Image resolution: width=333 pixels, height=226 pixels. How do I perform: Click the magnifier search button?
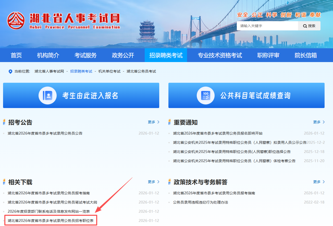tap(309, 26)
